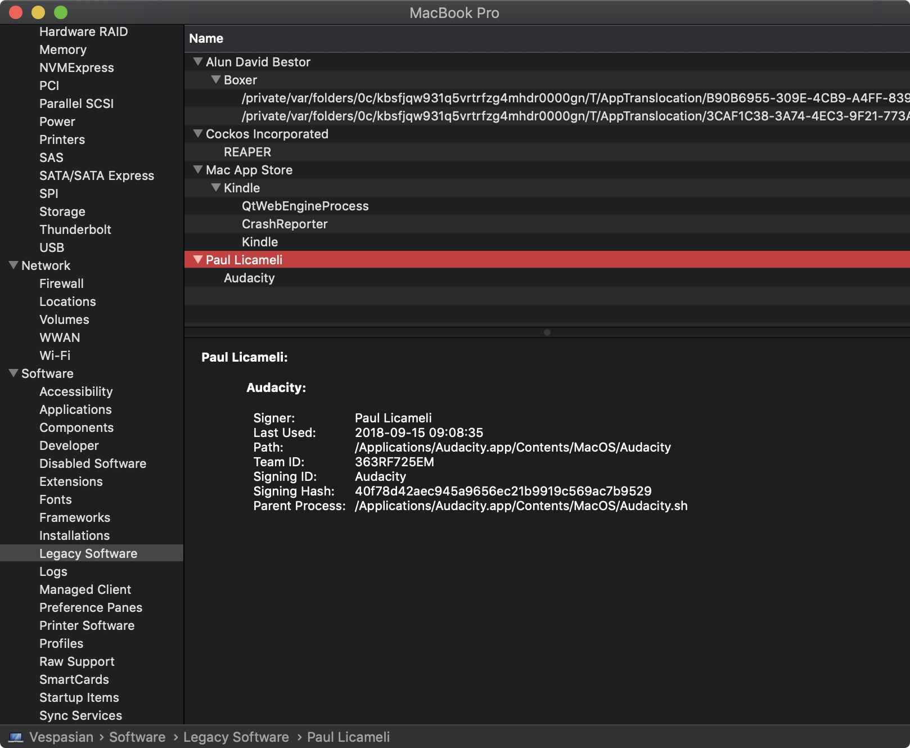Open Profiles sidebar entry
Viewport: 910px width, 748px height.
[x=61, y=643]
